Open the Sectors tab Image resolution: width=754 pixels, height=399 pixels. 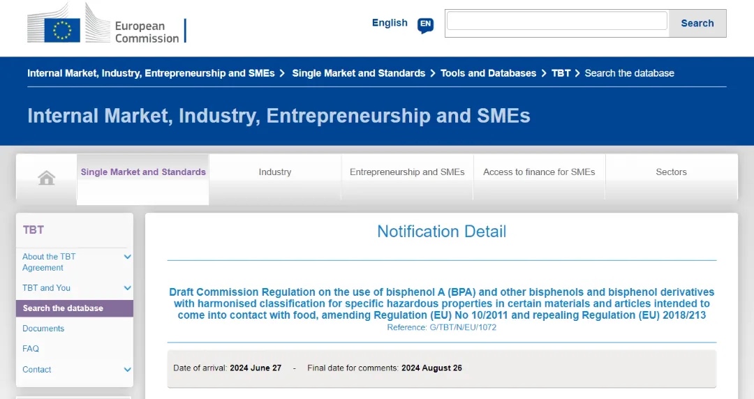pos(671,172)
